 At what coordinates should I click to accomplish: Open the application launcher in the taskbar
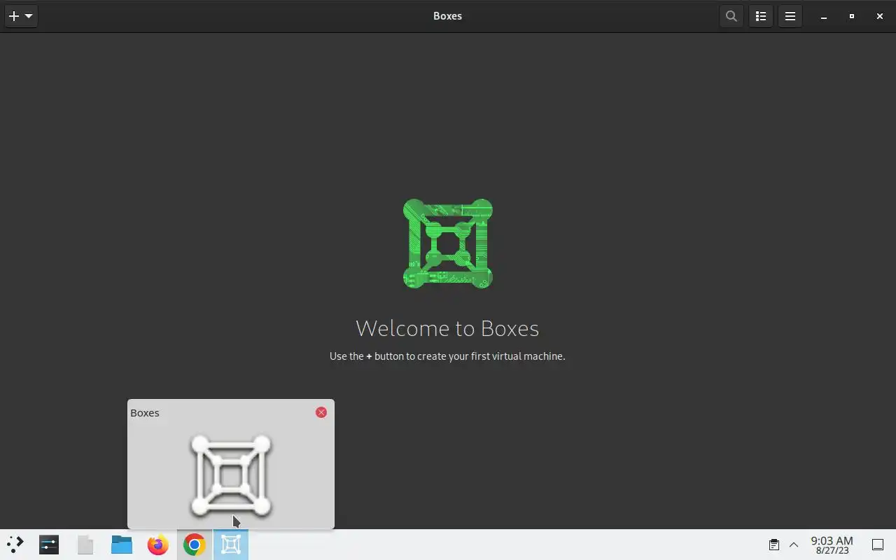click(x=15, y=545)
